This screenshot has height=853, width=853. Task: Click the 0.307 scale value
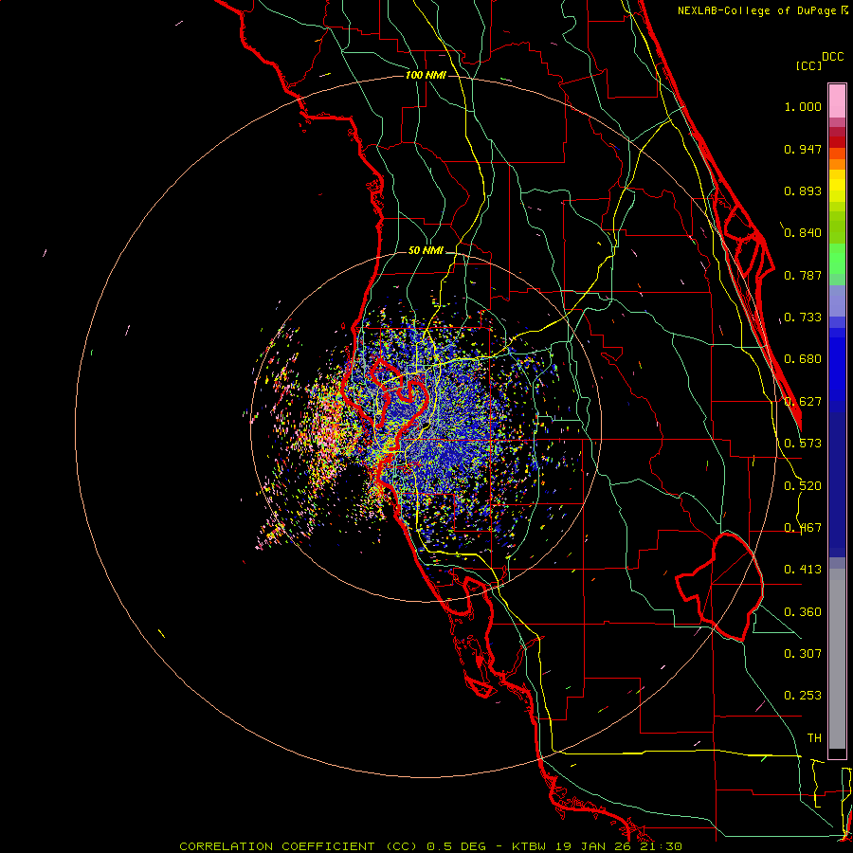pos(803,653)
